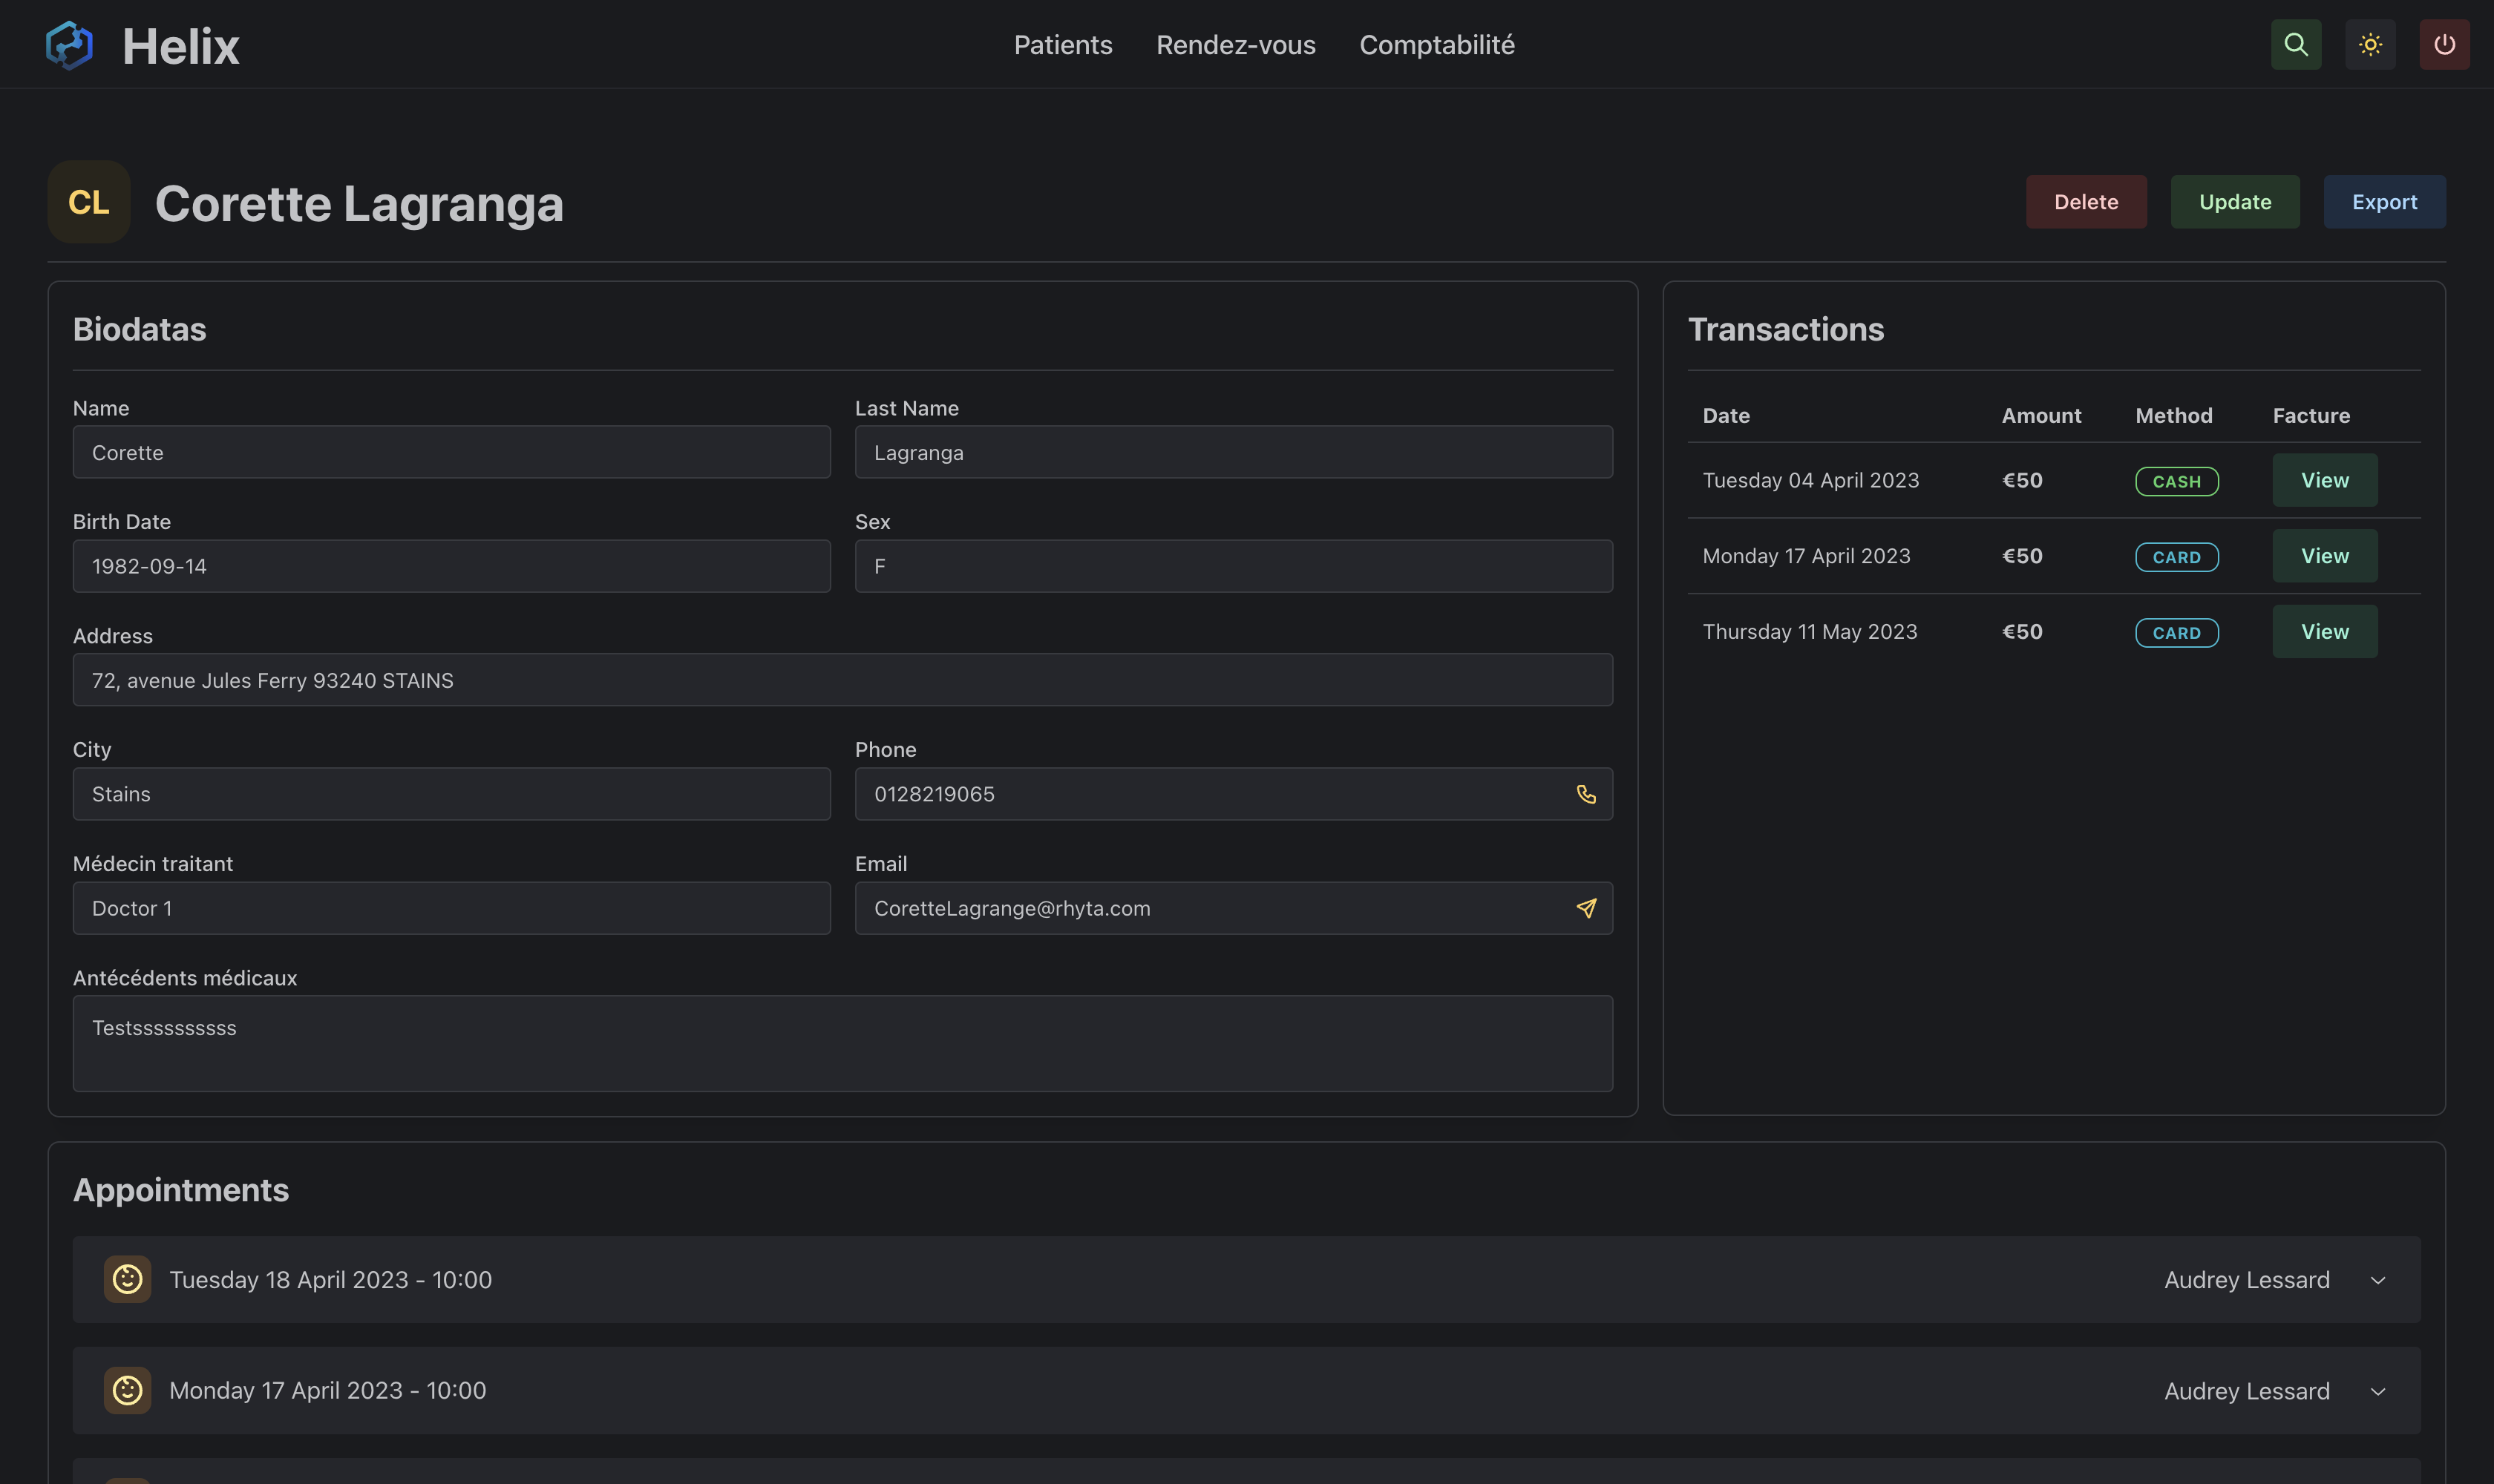Click the send email paper-plane icon

point(1585,908)
